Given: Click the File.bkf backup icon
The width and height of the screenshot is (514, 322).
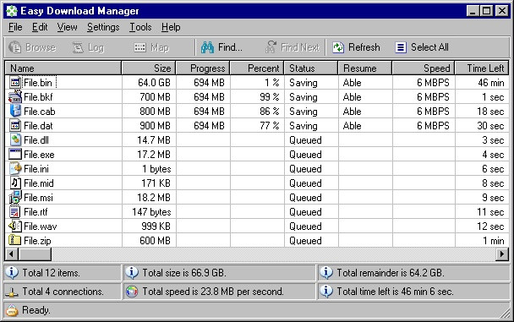Looking at the screenshot, I should pos(15,97).
